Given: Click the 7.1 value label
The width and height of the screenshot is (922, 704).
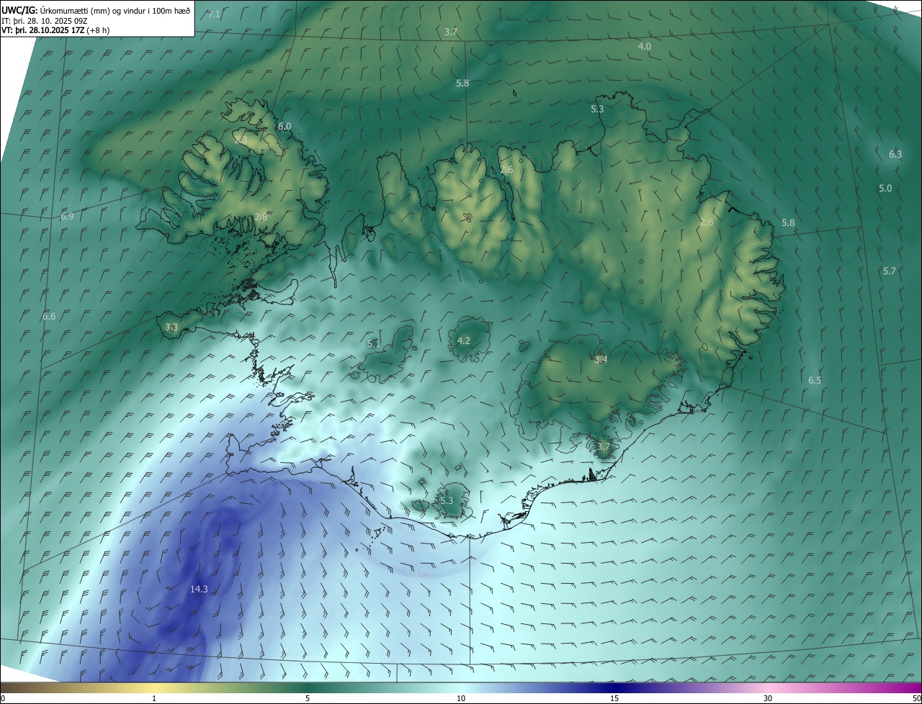Looking at the screenshot, I should point(214,14).
